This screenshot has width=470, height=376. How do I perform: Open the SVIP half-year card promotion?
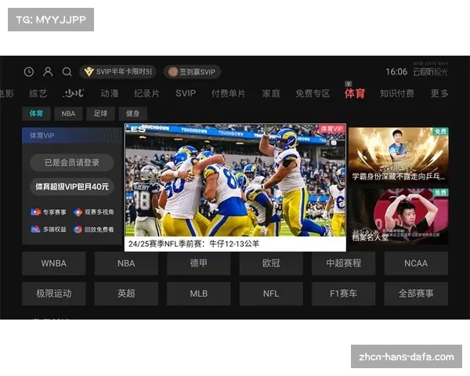tap(117, 72)
